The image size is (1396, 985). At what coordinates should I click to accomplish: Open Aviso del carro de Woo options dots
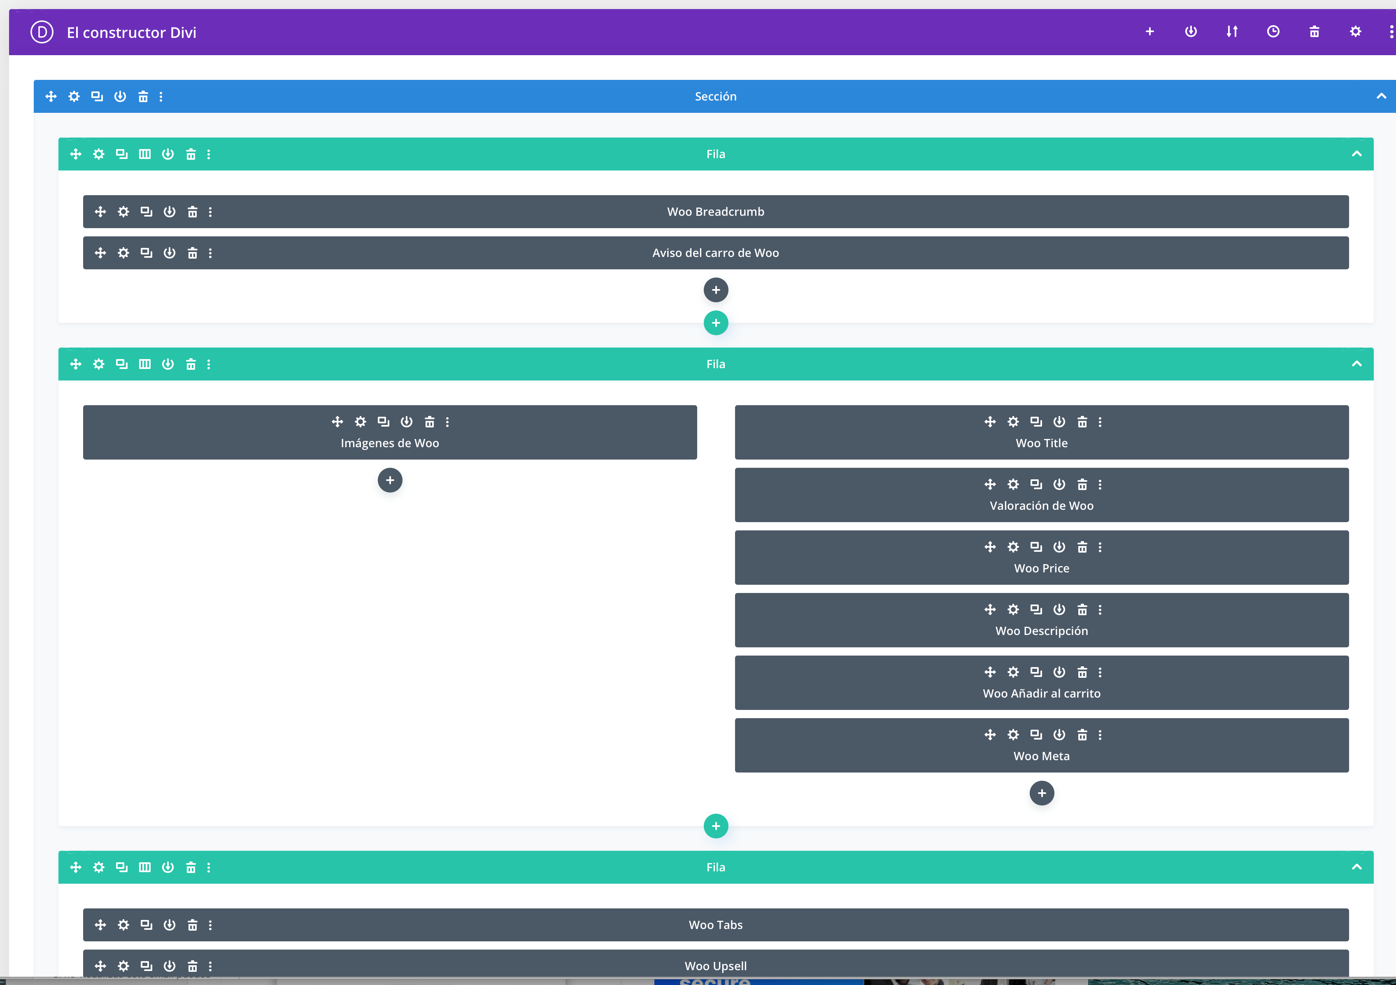point(210,252)
